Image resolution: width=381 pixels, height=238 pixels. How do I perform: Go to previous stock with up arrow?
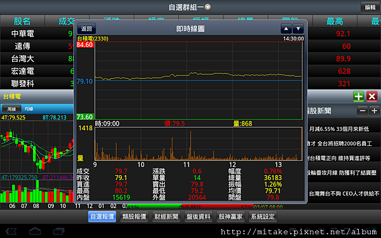point(286,29)
